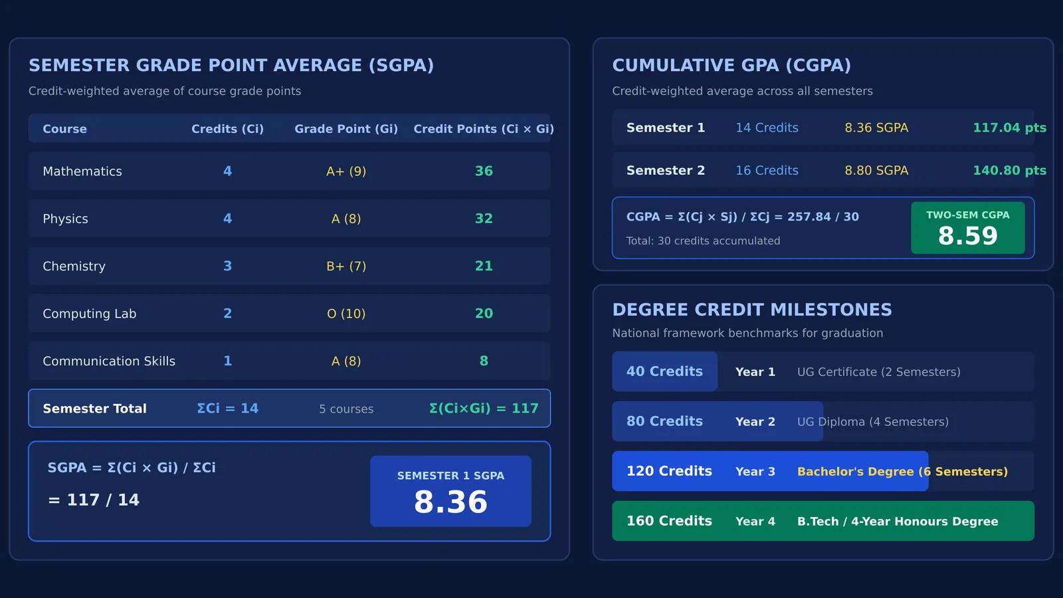Click Mathematics credit points 36
The image size is (1063, 598).
point(484,171)
